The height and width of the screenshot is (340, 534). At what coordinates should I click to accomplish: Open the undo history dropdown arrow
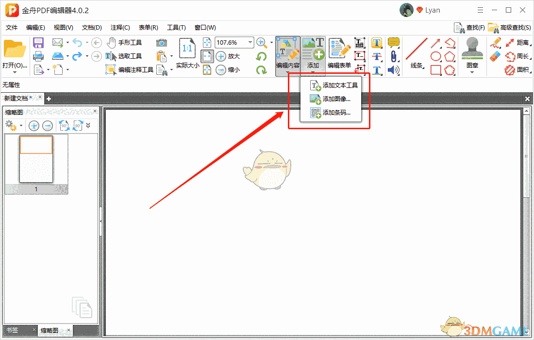point(86,43)
